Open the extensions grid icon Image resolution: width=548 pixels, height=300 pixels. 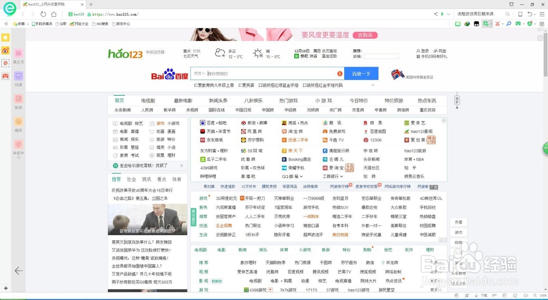pyautogui.click(x=542, y=23)
